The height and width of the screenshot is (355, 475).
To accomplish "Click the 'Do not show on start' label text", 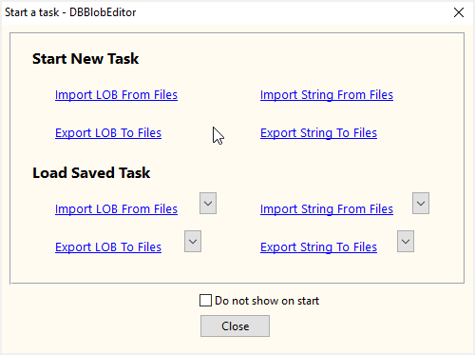I will (x=267, y=301).
